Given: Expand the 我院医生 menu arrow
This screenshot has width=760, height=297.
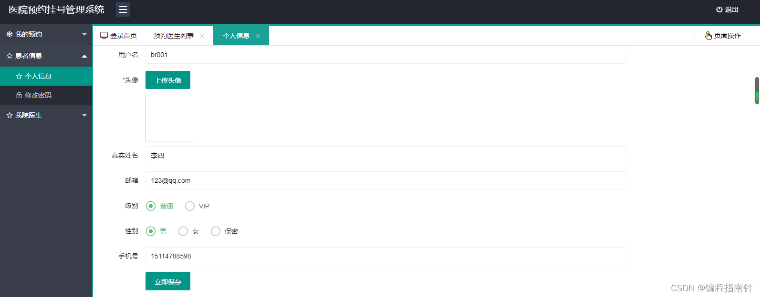Looking at the screenshot, I should 84,115.
